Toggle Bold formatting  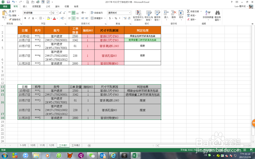point(25,18)
